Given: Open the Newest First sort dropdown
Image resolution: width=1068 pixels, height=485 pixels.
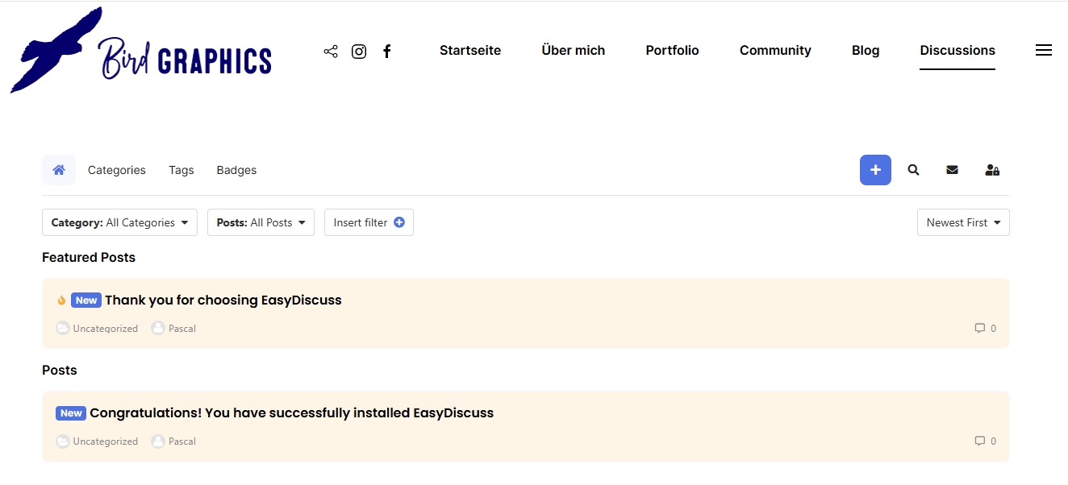Looking at the screenshot, I should [962, 222].
